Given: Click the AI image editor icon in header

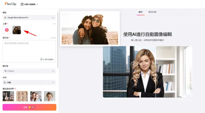Looking at the screenshot, I should (22, 4).
